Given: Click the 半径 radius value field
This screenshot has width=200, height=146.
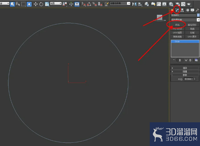Looking at the screenshot, I should point(189,79).
